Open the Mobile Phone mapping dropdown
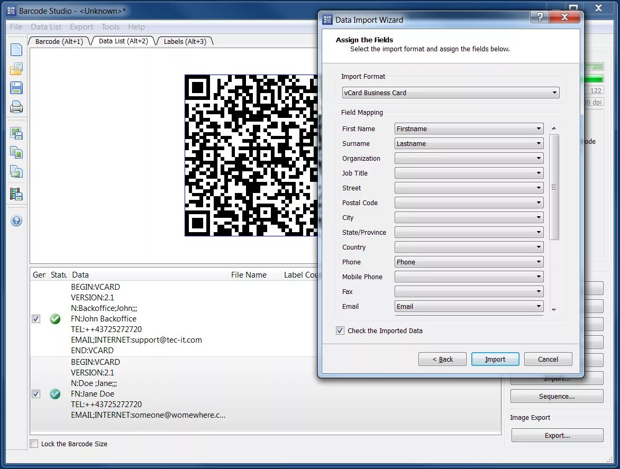620x469 pixels. (469, 277)
